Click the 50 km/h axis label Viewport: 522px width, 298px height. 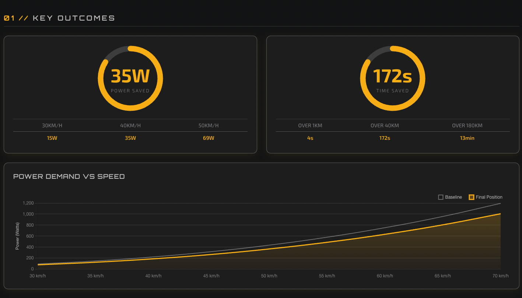pos(269,275)
